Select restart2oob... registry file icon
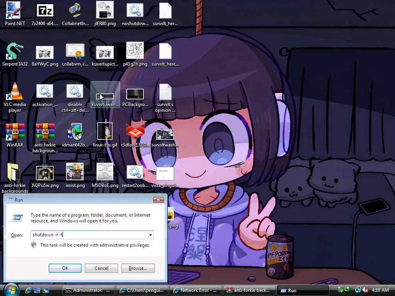 [135, 177]
